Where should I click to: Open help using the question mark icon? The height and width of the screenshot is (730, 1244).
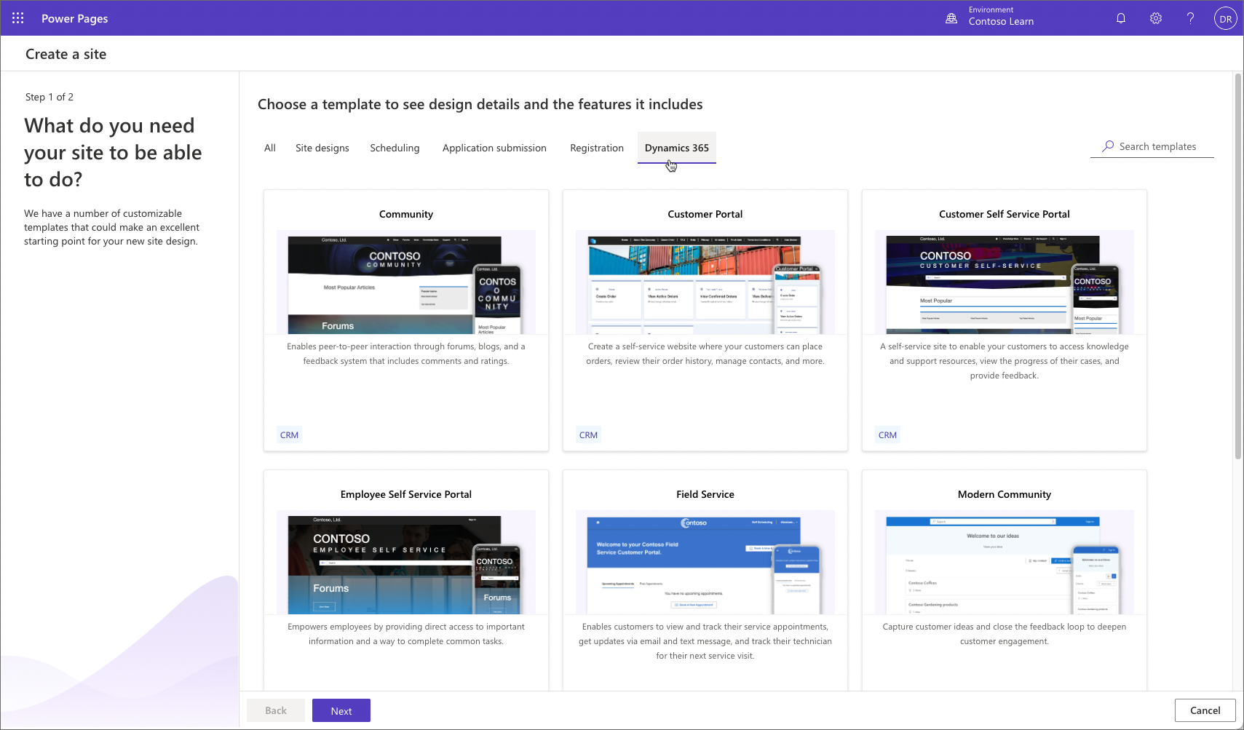1190,17
